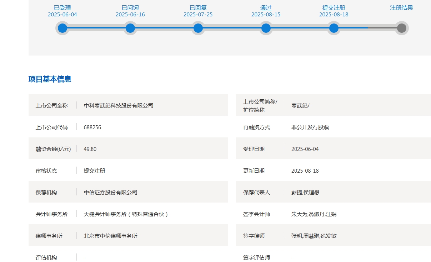Click financing amount value 49.80
Screen dimensions: 431x262
90,149
